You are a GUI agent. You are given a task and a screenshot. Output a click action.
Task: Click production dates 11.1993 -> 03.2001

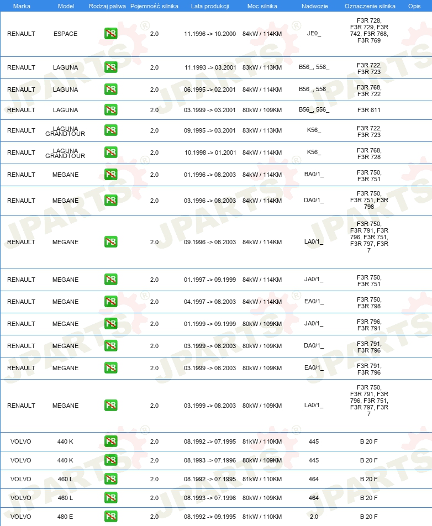[x=210, y=67]
